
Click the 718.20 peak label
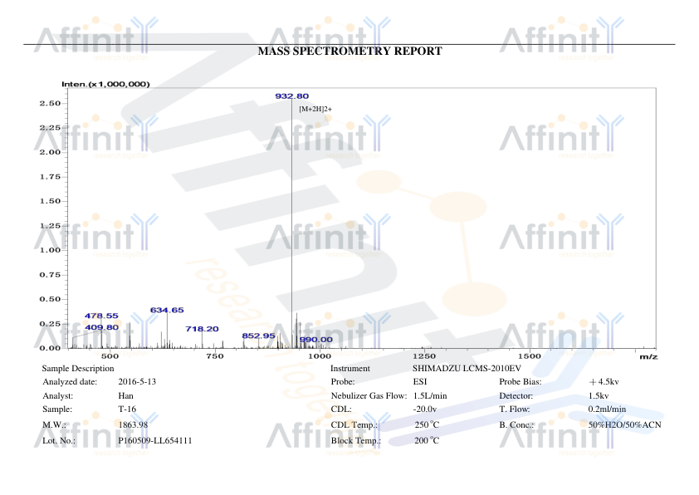coord(203,329)
